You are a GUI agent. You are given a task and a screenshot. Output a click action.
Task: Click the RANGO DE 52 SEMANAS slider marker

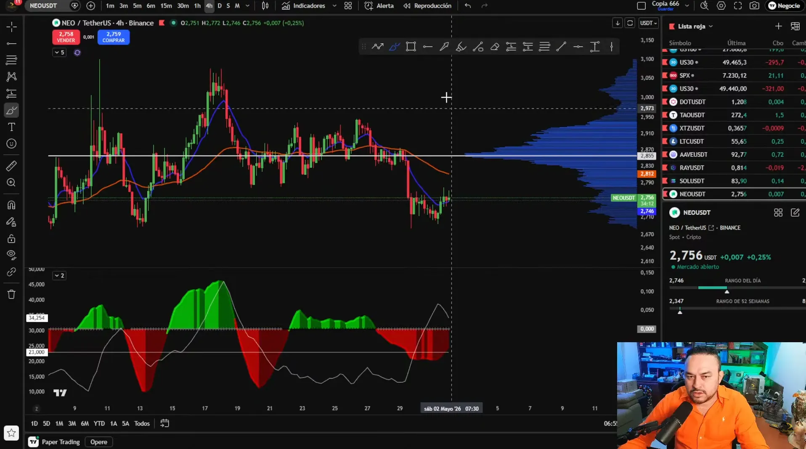click(680, 312)
